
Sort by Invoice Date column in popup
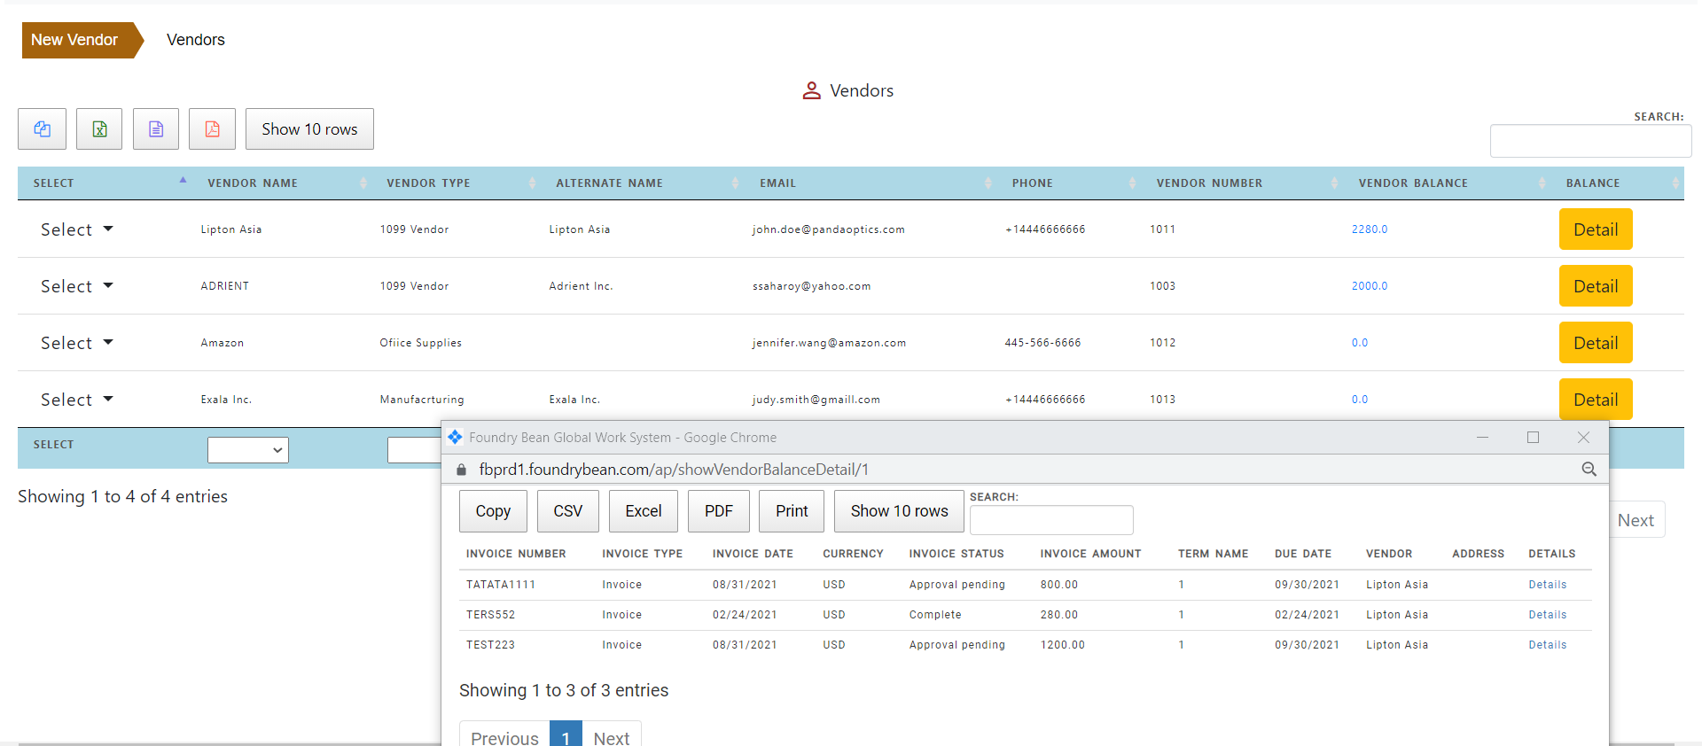753,554
